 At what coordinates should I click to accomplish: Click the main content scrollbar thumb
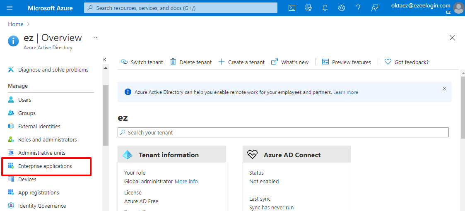(463, 107)
